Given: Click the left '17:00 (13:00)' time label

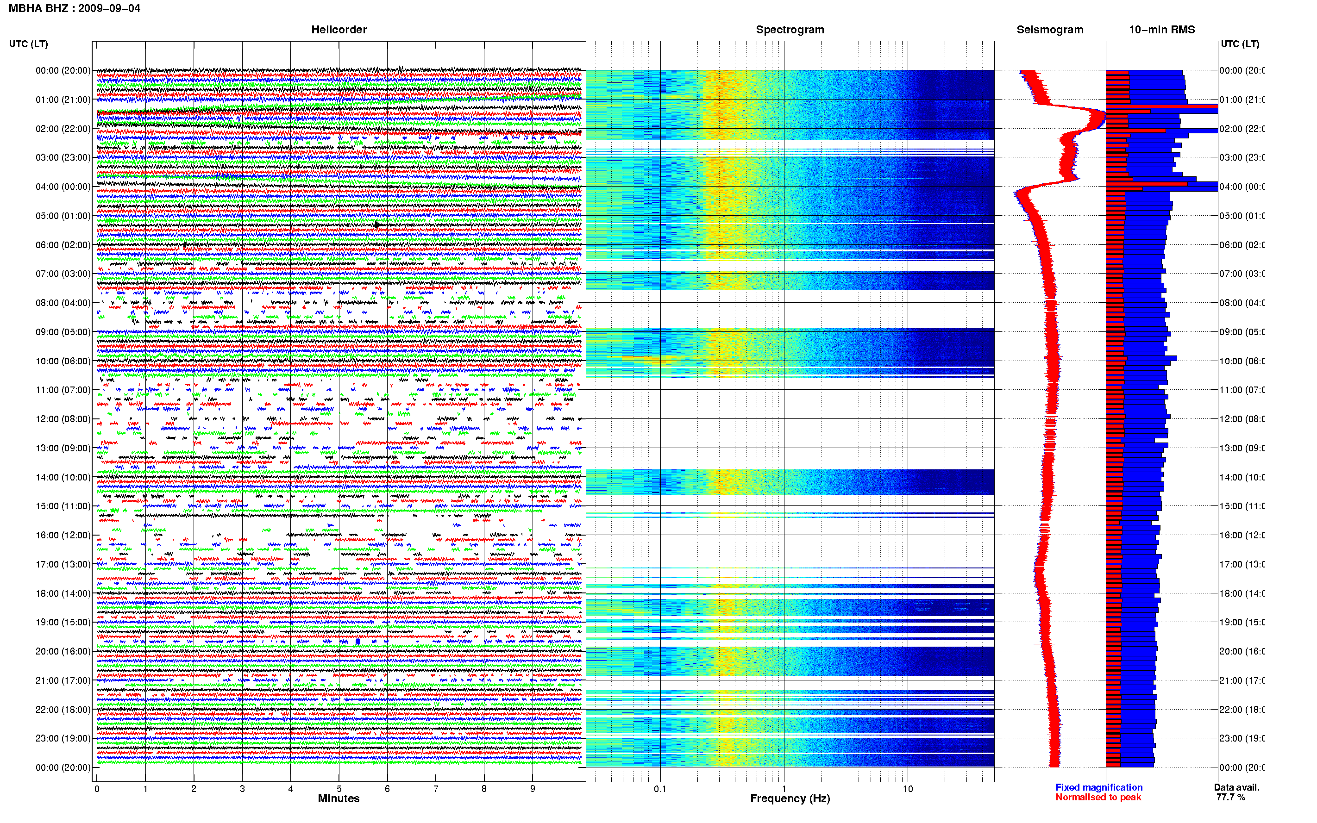Looking at the screenshot, I should [63, 564].
